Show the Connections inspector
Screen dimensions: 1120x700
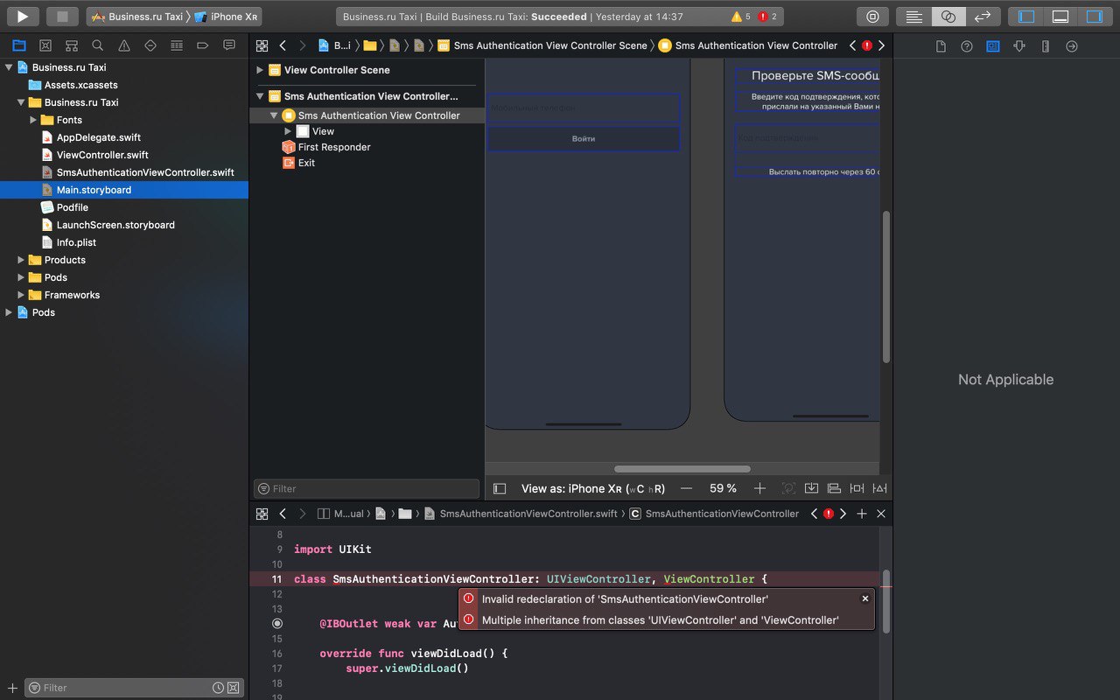point(1072,46)
